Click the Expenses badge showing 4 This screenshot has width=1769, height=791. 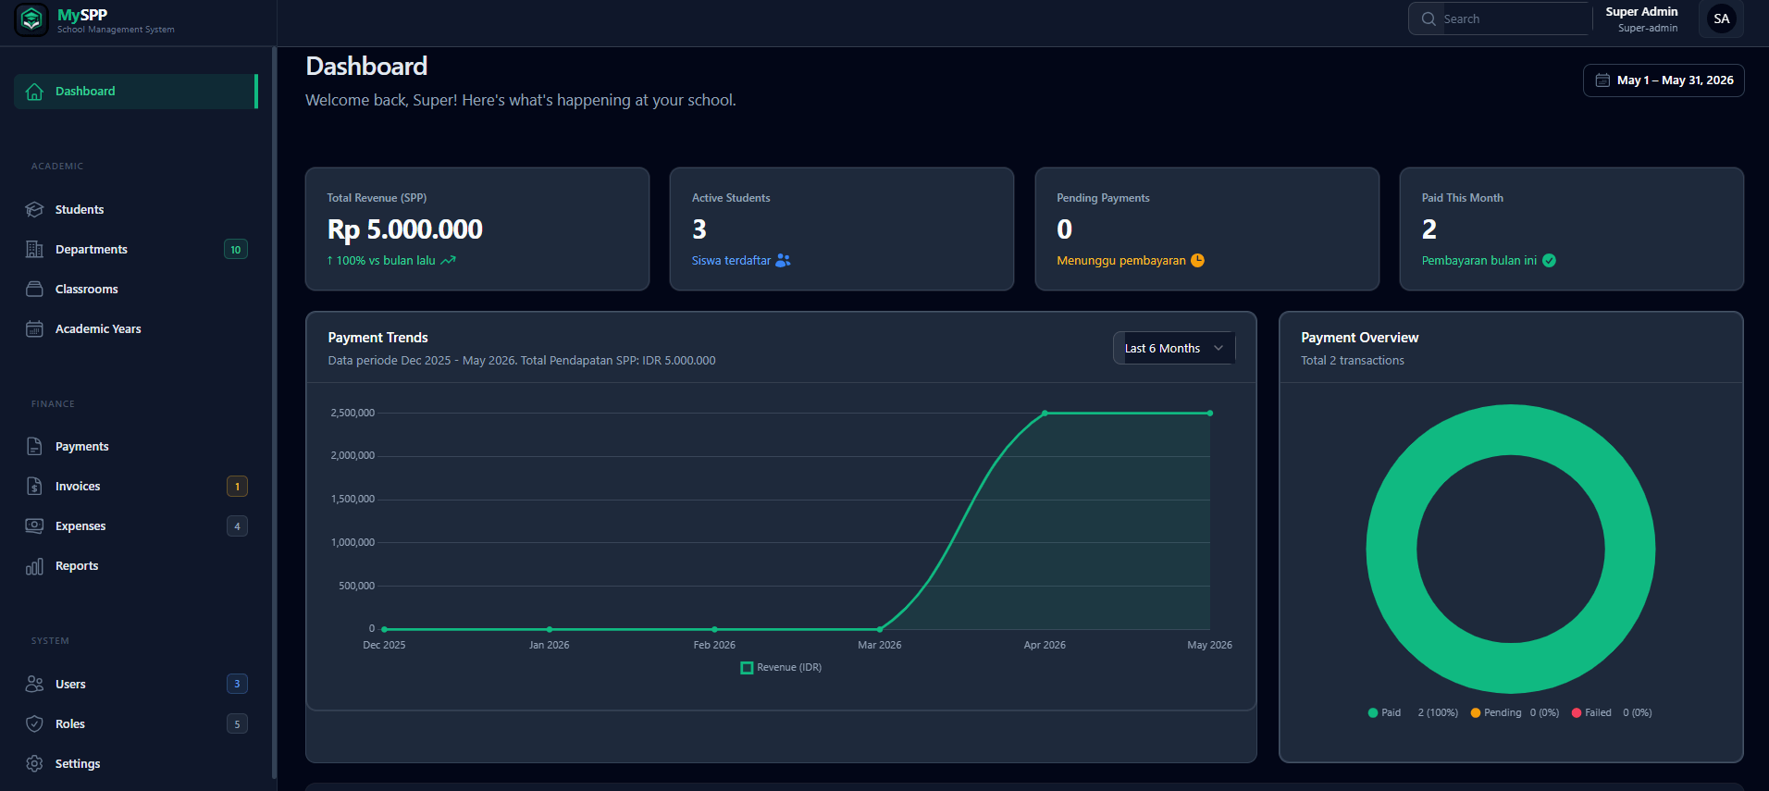point(237,526)
